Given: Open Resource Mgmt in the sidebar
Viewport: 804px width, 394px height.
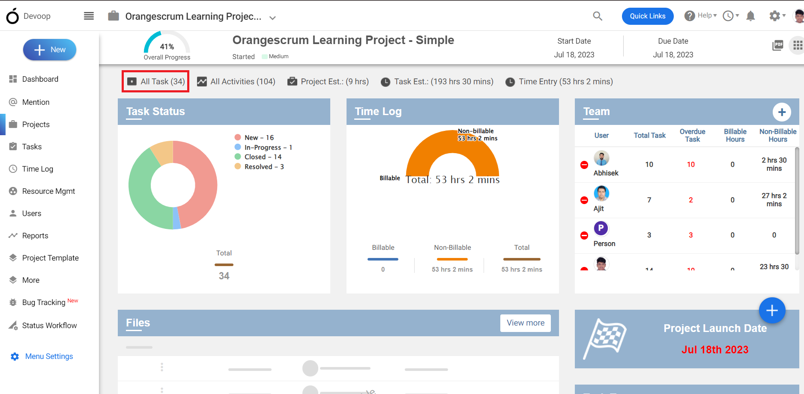Looking at the screenshot, I should pyautogui.click(x=48, y=191).
